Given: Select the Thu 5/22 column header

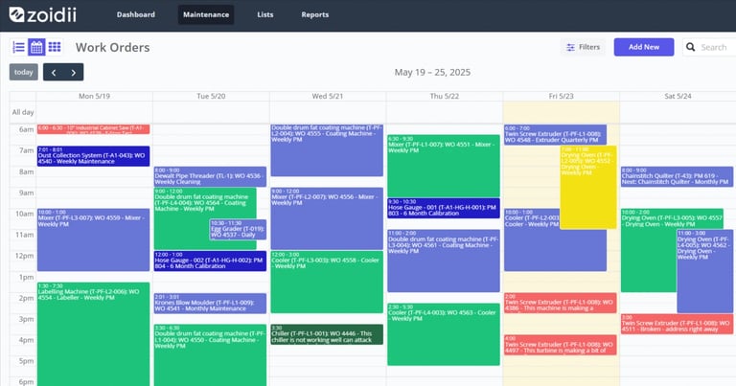Looking at the screenshot, I should pos(444,96).
